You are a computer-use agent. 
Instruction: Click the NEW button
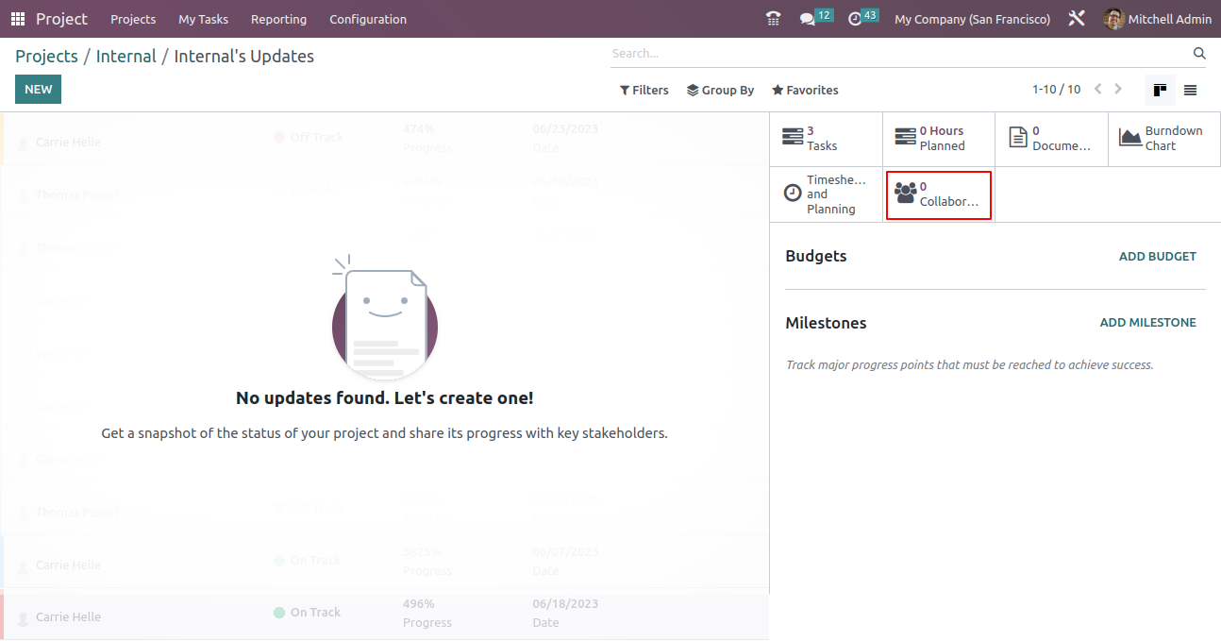[x=38, y=90]
